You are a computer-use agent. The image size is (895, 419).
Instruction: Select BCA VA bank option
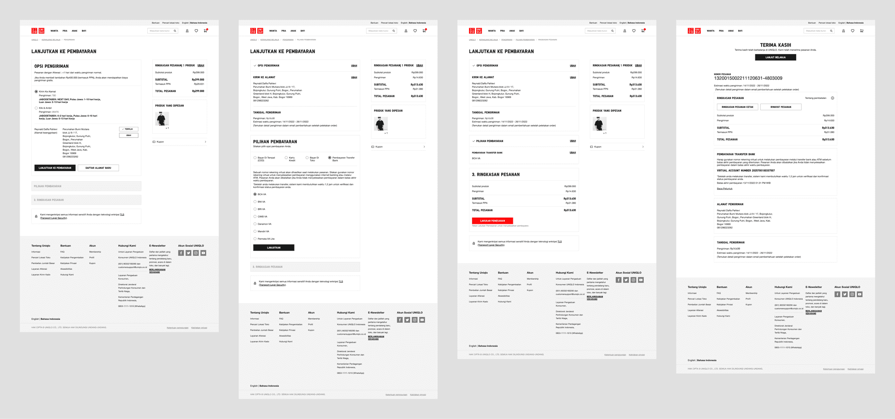[x=255, y=194]
